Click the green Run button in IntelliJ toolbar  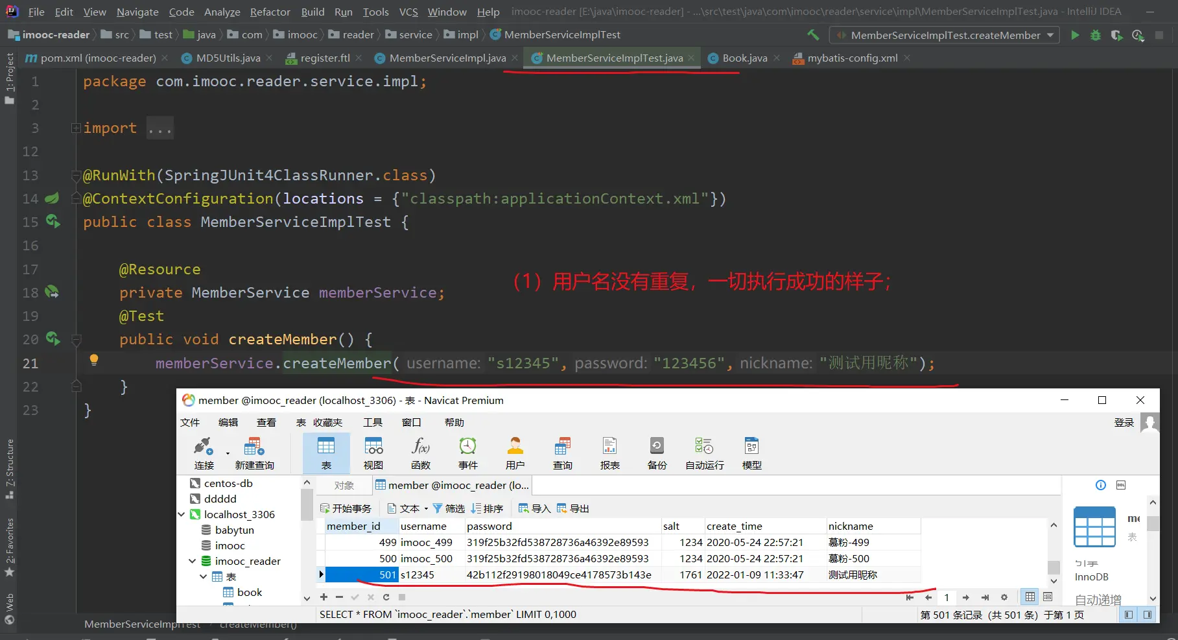1075,35
